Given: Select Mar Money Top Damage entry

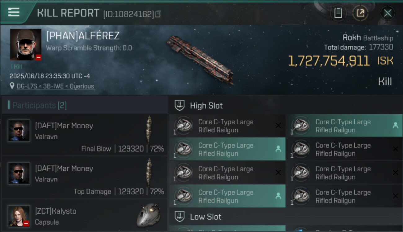Looking at the screenshot, I should coord(84,177).
